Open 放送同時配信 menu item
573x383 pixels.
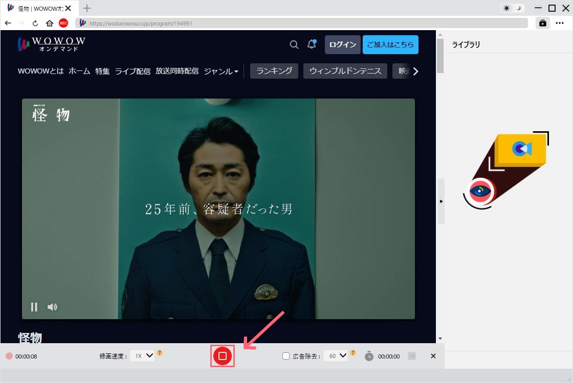[x=177, y=71]
